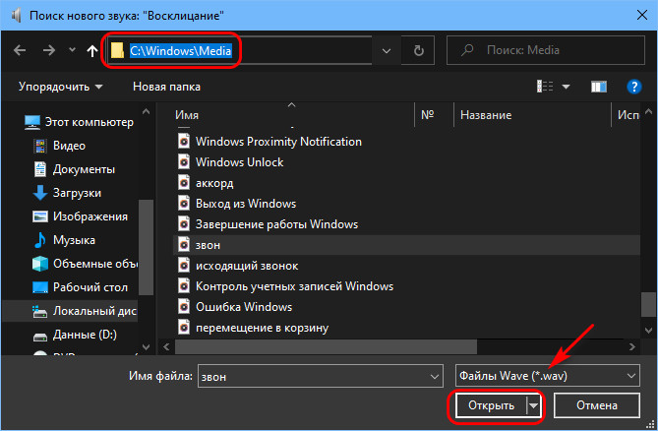Select the звон file in the list
The width and height of the screenshot is (658, 431).
tap(406, 245)
